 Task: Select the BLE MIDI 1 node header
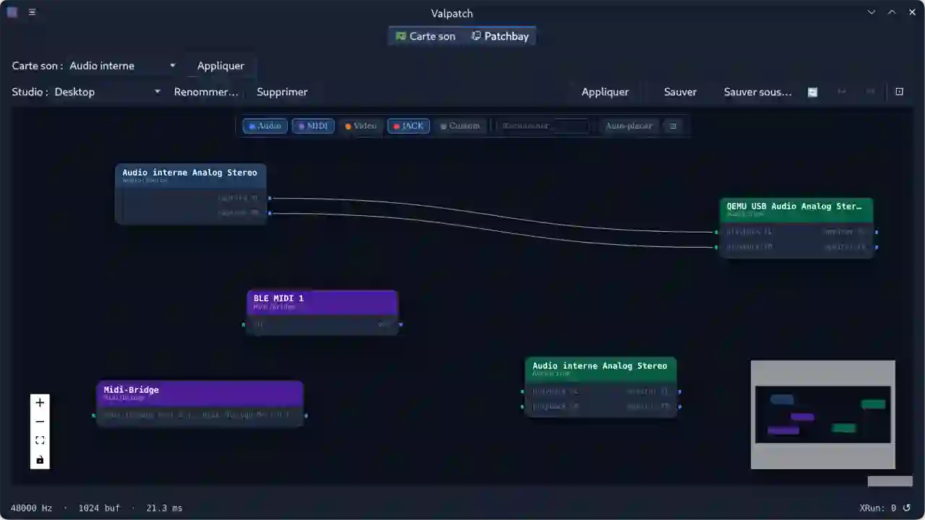click(x=322, y=301)
